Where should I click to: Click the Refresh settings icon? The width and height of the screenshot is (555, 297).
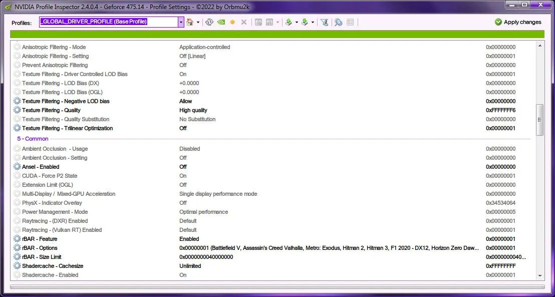(x=209, y=22)
